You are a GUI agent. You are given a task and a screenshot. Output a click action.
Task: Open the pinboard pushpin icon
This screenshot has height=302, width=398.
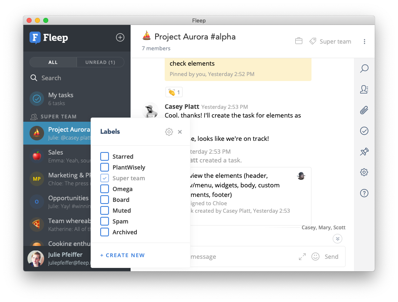364,152
